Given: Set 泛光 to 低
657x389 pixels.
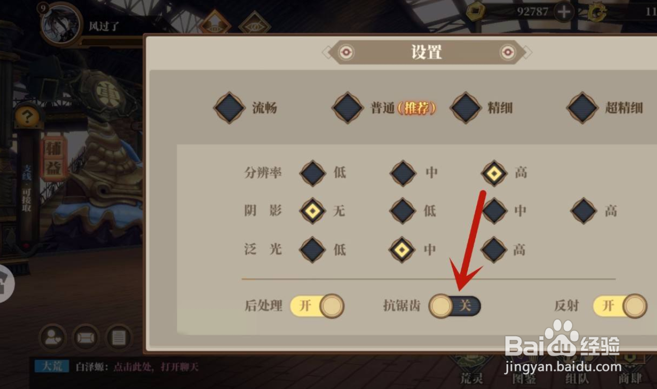Looking at the screenshot, I should [x=323, y=250].
